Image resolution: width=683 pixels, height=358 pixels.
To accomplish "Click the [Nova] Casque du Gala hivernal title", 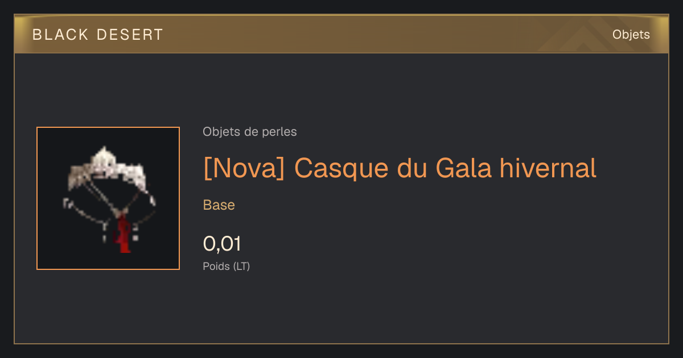I will (x=400, y=168).
